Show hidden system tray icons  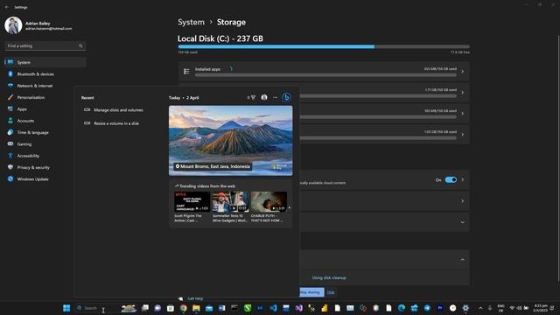480,308
